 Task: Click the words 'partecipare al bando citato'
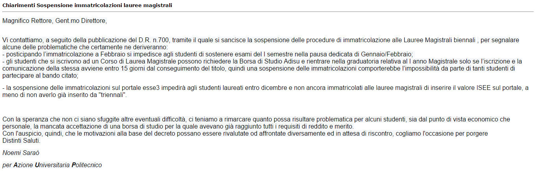click(x=39, y=76)
